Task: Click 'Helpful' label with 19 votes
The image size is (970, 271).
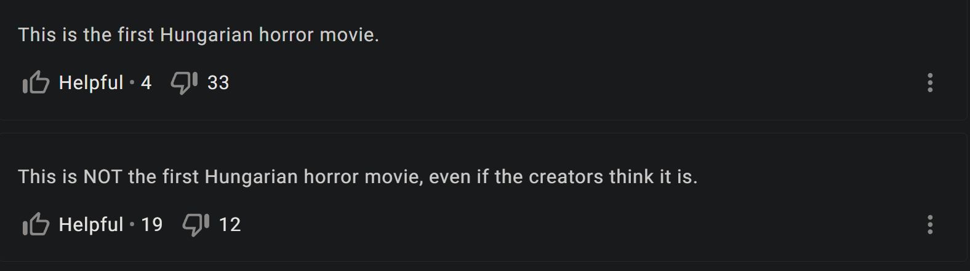Action: click(91, 224)
